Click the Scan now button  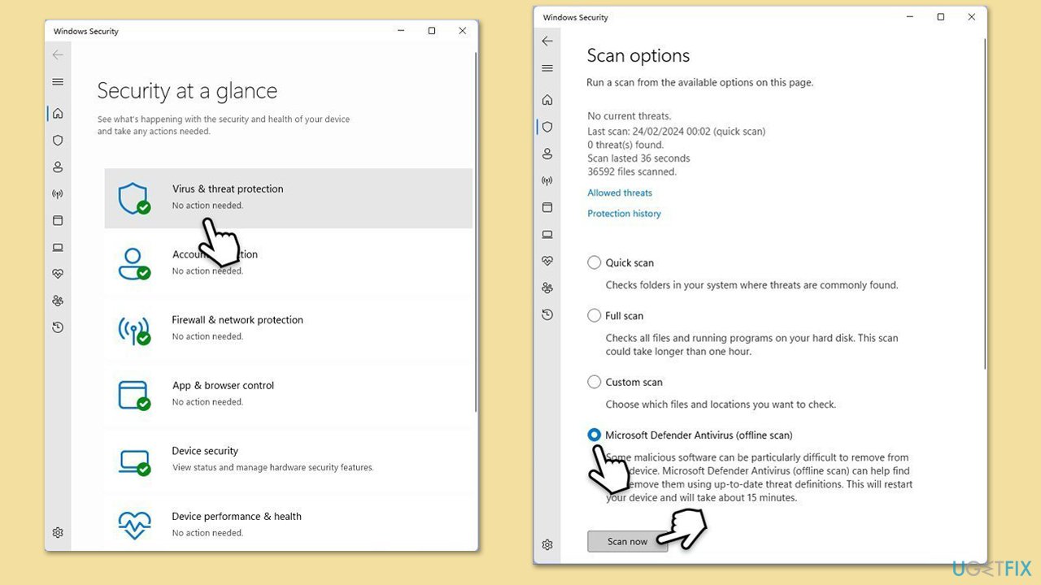(628, 542)
